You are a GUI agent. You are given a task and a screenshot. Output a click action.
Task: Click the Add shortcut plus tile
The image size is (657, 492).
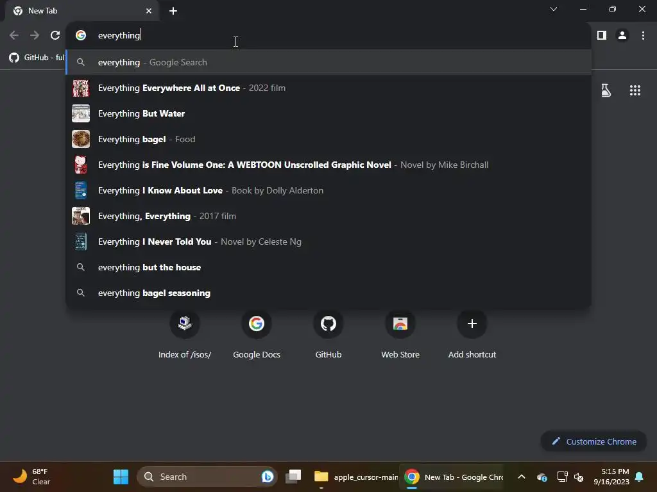pos(472,334)
